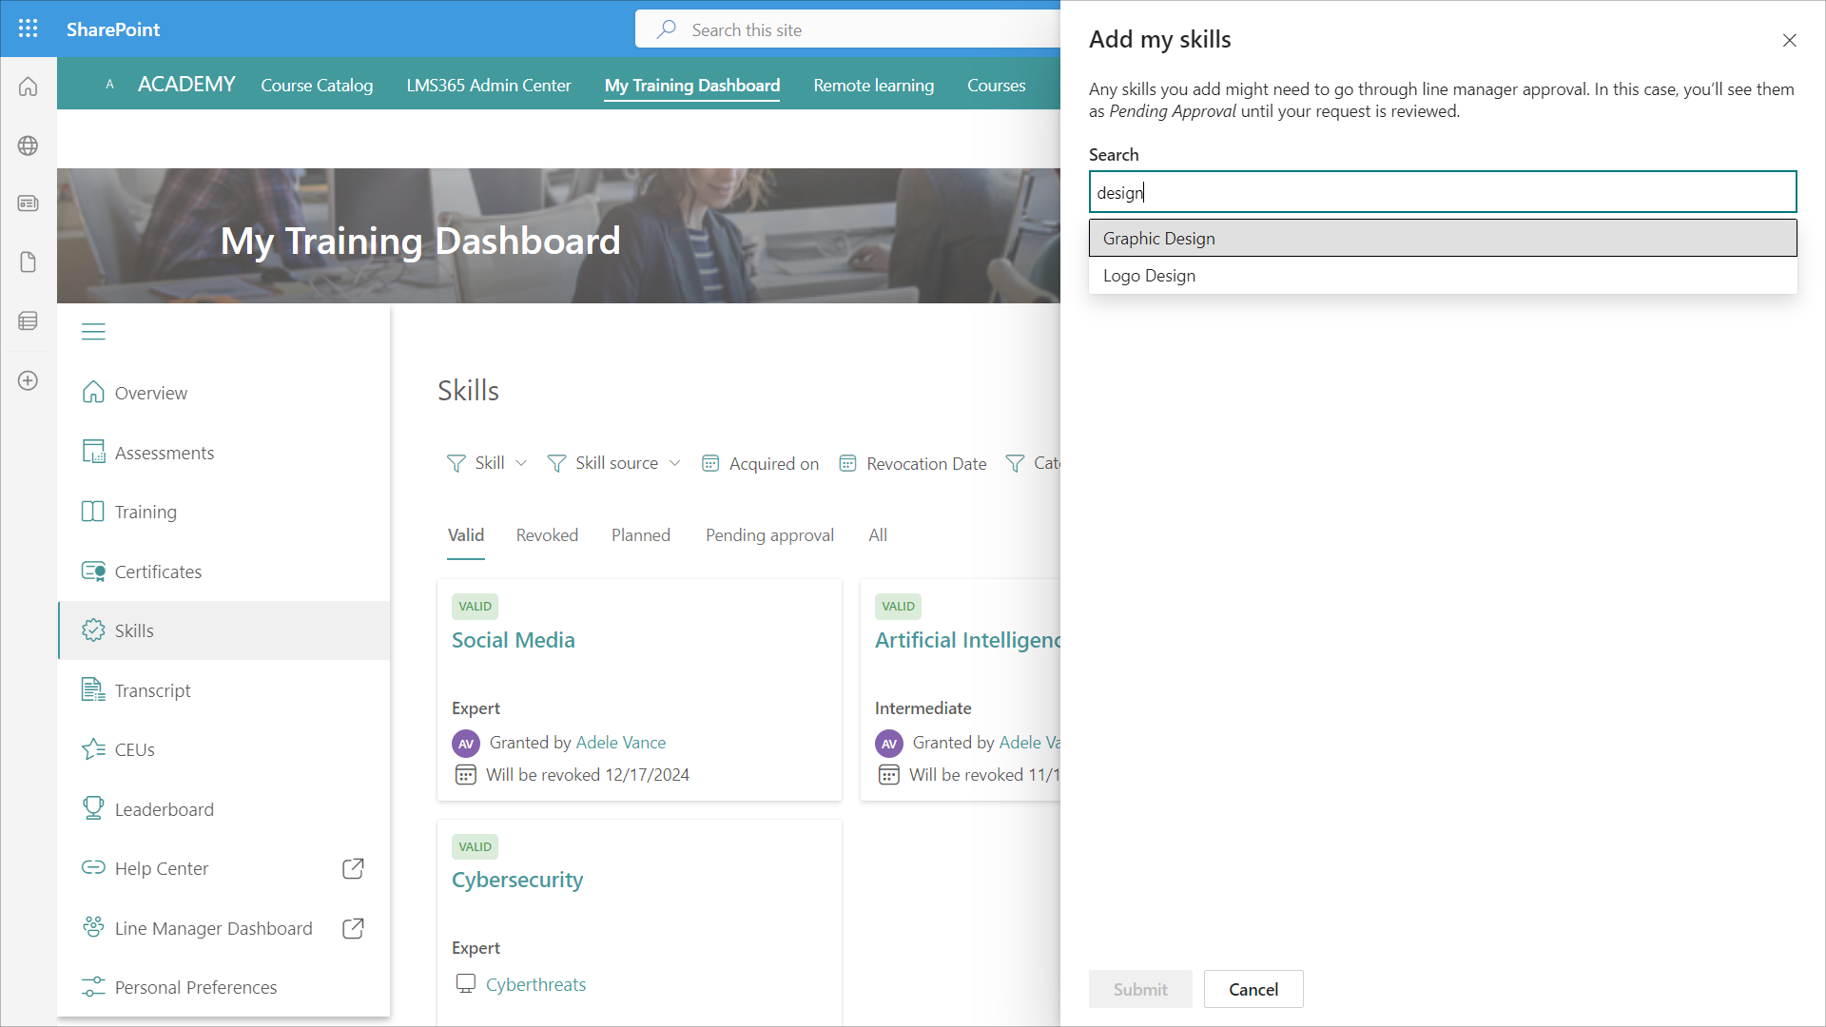The width and height of the screenshot is (1826, 1027).
Task: Click the create plus icon in left rail
Action: [x=29, y=380]
